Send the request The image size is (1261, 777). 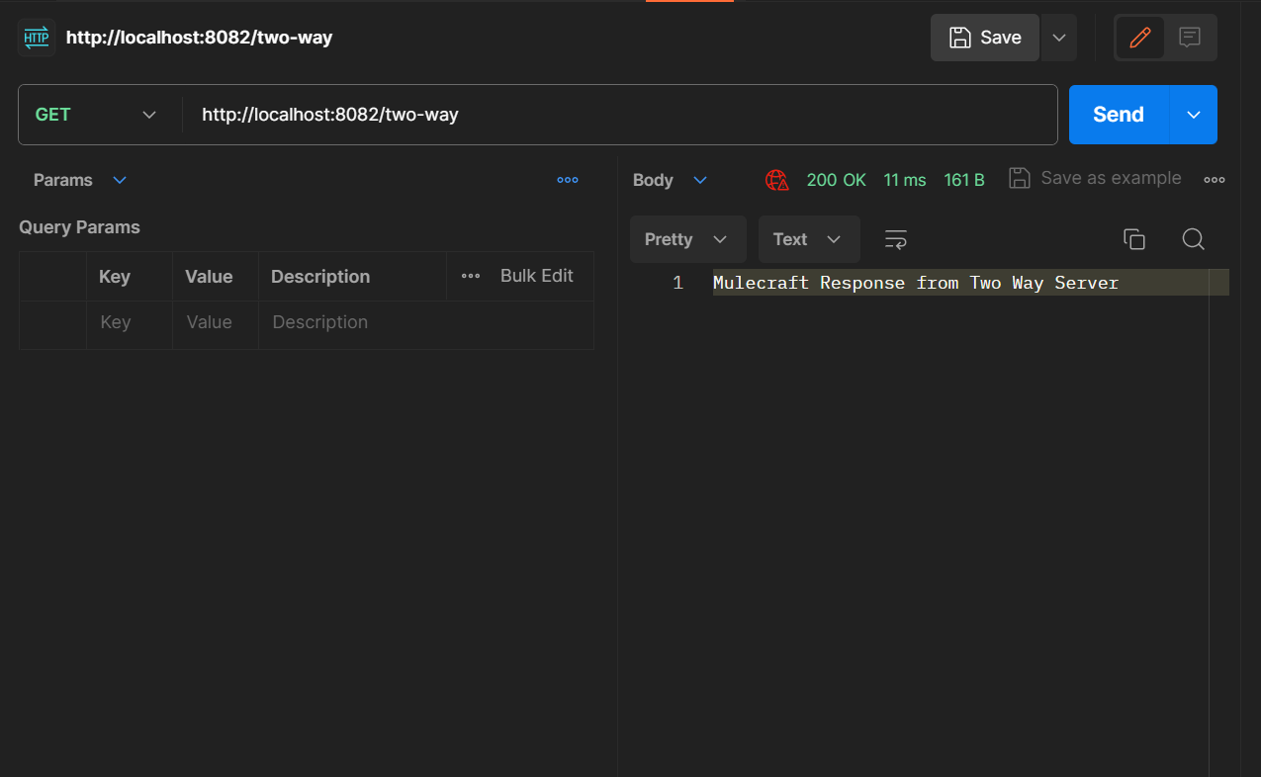1118,115
